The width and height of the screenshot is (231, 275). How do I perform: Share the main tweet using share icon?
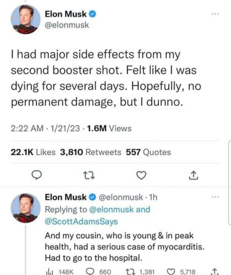coord(194,175)
